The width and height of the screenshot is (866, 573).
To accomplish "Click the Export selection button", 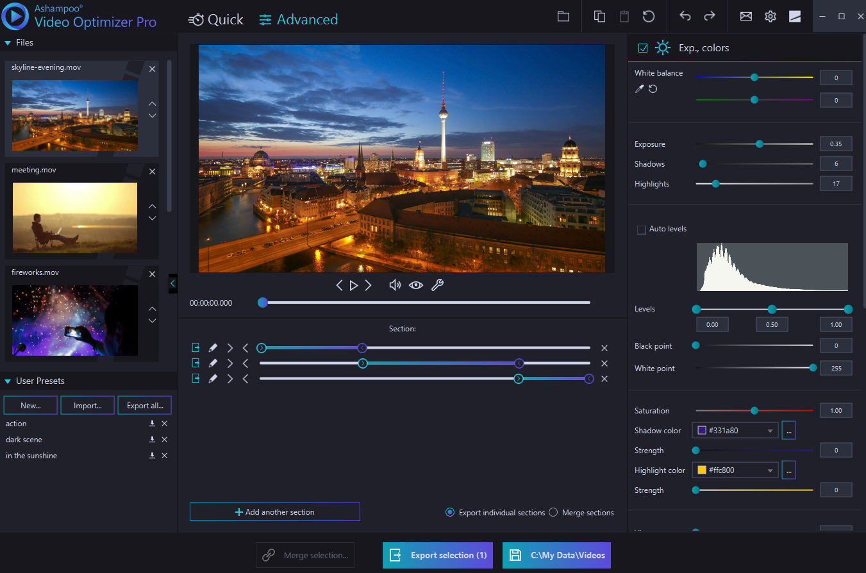I will point(438,555).
